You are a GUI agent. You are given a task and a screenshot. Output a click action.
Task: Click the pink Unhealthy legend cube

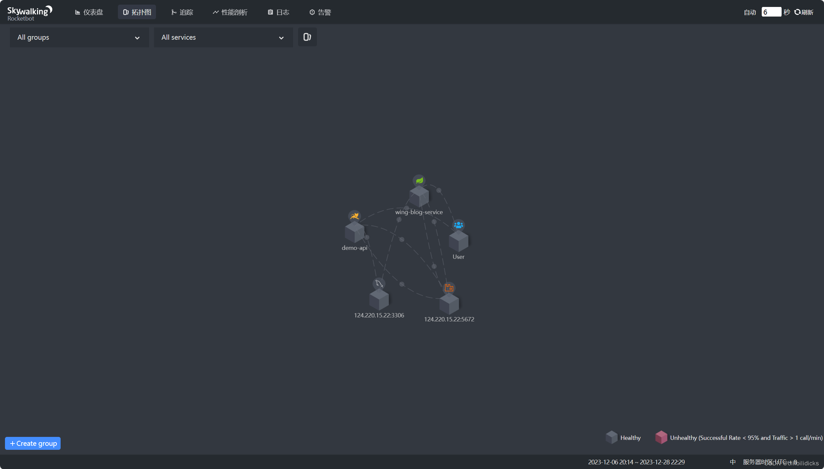[x=661, y=437]
